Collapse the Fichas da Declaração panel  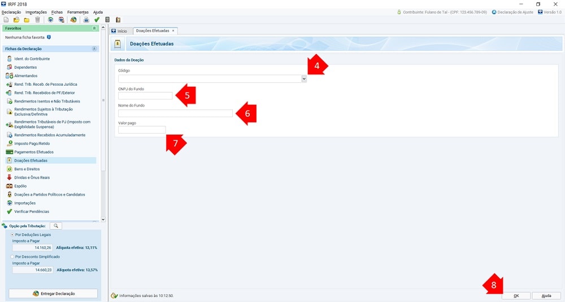(x=94, y=49)
